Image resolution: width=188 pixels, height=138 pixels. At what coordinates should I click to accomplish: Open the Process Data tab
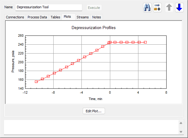point(37,17)
